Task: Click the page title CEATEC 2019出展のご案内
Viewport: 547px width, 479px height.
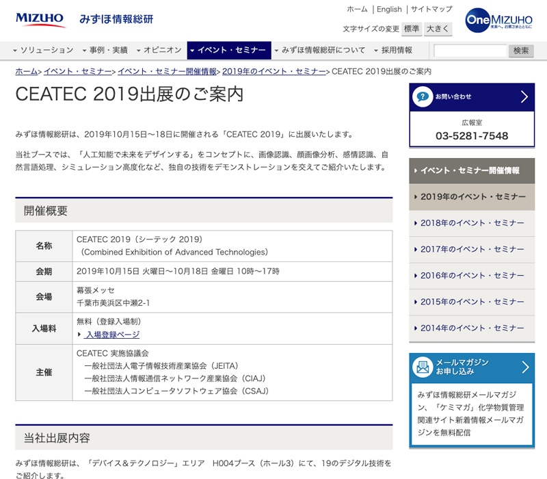Action: (129, 94)
